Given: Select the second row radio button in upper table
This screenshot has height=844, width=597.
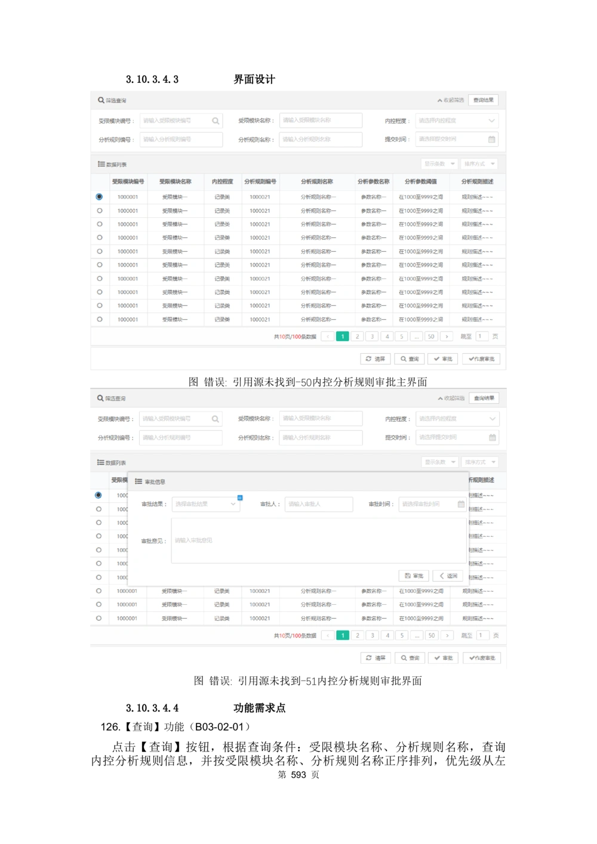Looking at the screenshot, I should 99,211.
